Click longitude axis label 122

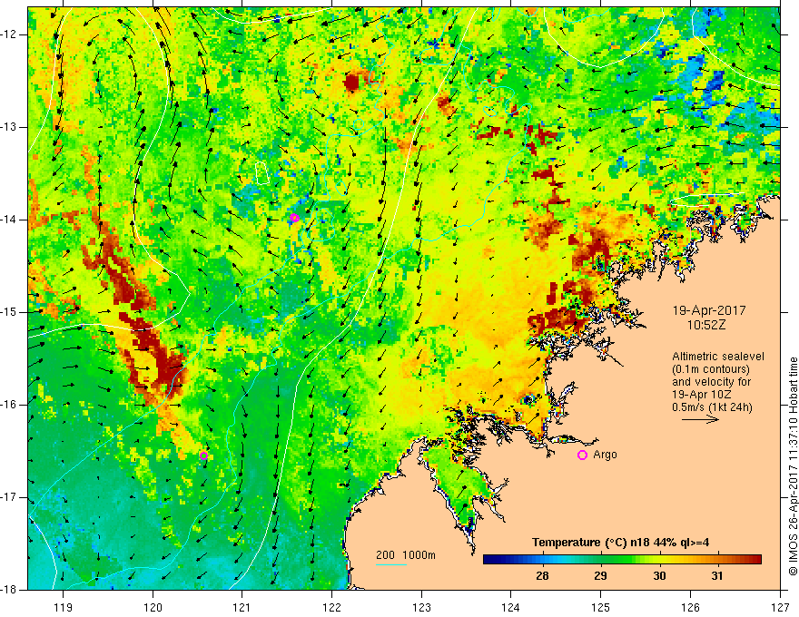[331, 607]
